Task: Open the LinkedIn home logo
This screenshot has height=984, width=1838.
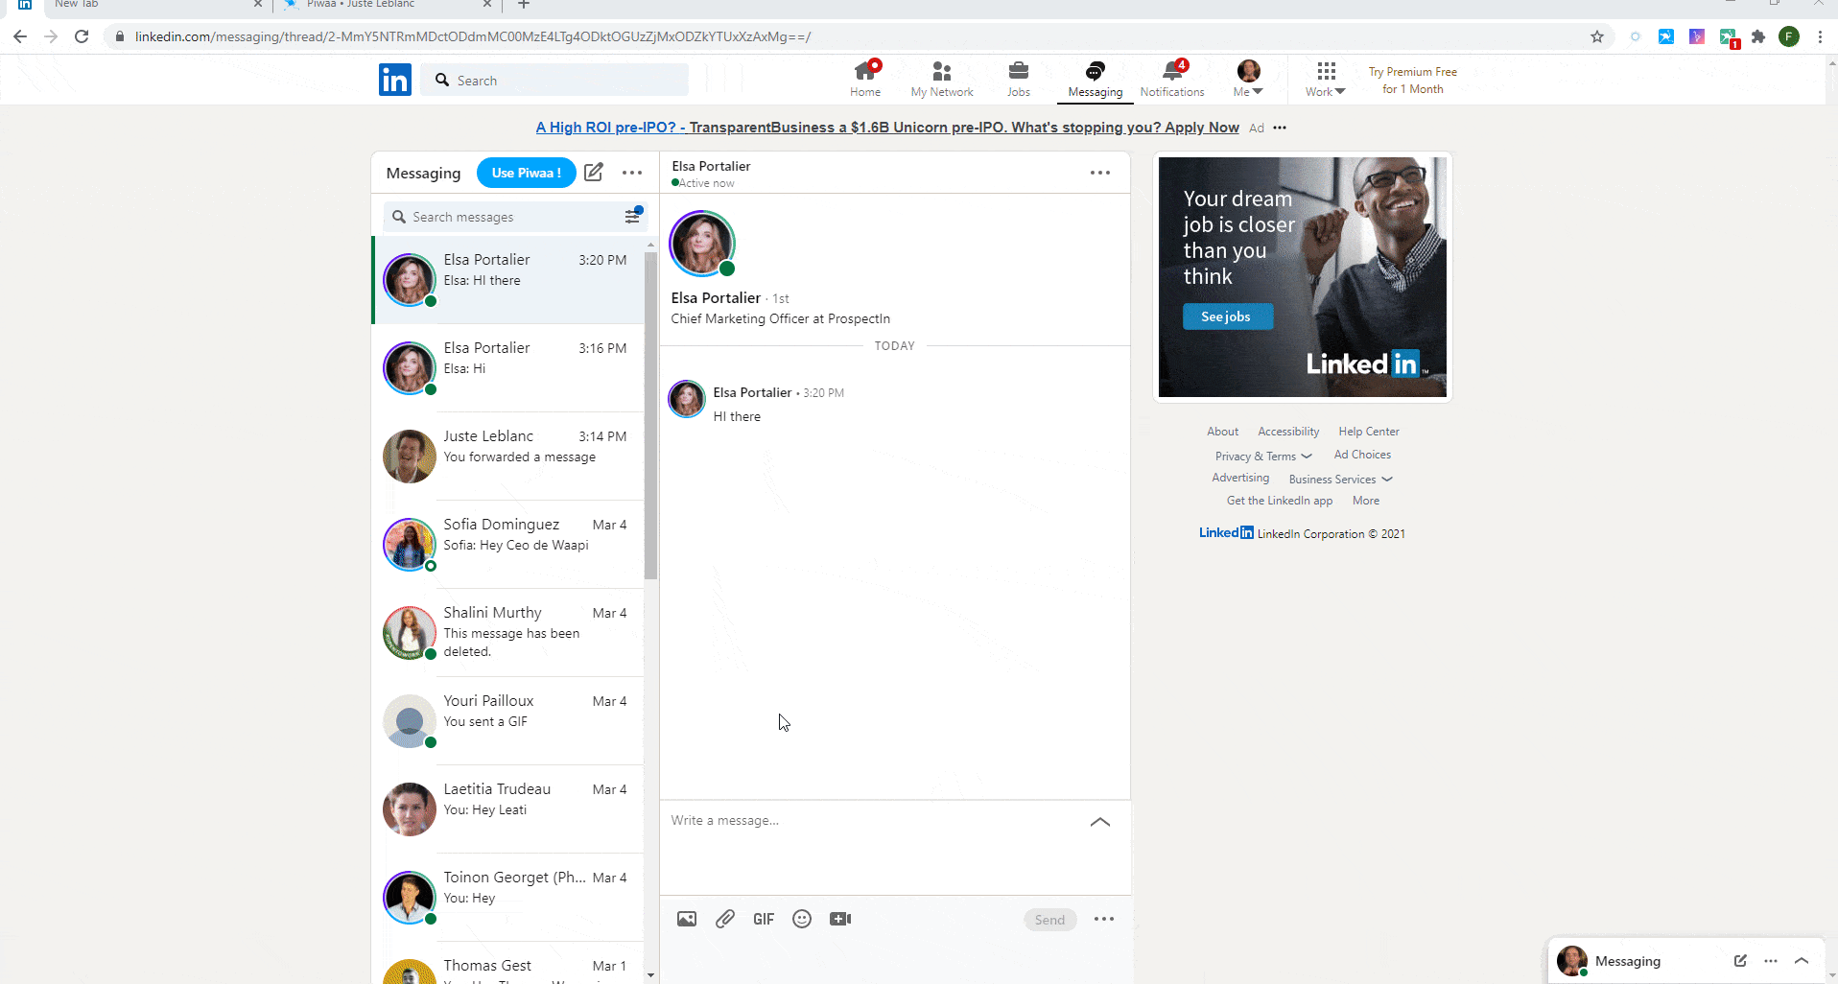Action: click(x=395, y=80)
